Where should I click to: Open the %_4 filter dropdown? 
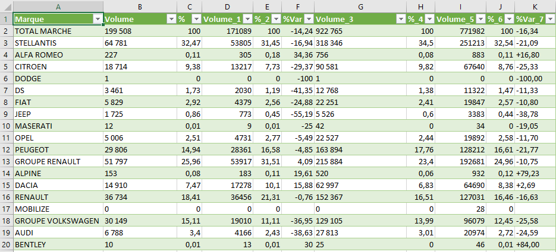430,20
